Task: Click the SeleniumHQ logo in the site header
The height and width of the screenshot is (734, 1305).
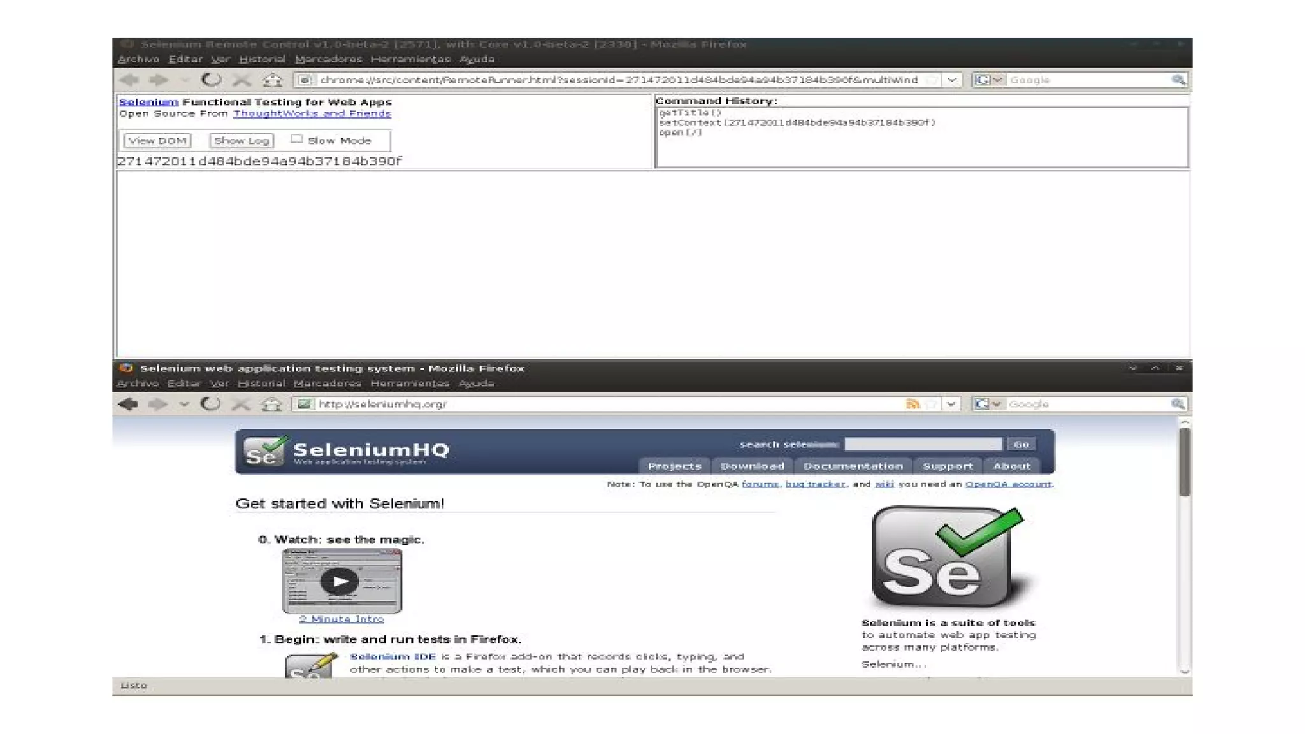Action: (347, 451)
